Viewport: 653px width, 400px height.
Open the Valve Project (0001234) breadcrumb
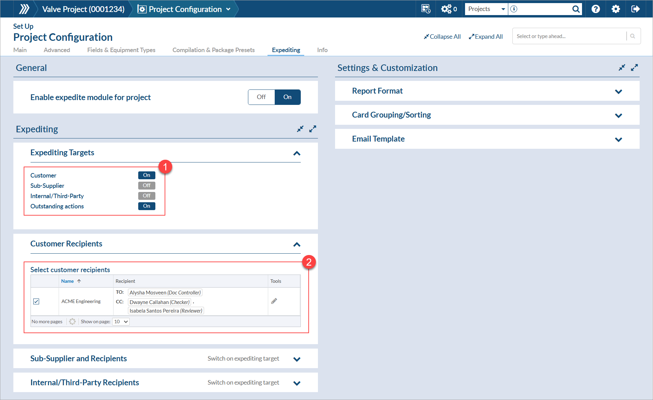pos(83,9)
